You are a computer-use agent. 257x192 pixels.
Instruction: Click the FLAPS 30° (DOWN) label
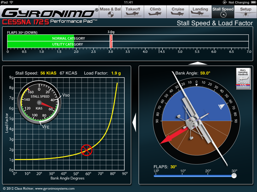pyautogui.click(x=22, y=32)
